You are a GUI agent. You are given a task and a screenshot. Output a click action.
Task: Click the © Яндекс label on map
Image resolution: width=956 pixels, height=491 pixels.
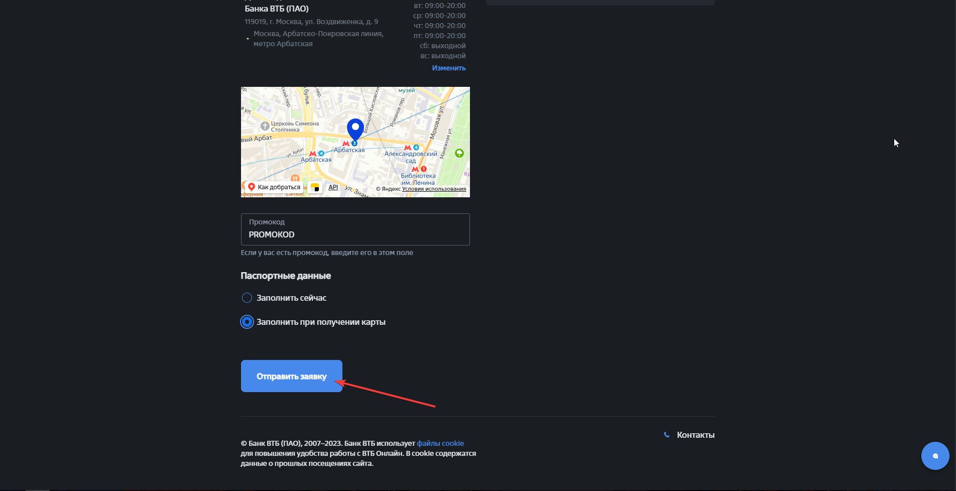click(x=388, y=189)
